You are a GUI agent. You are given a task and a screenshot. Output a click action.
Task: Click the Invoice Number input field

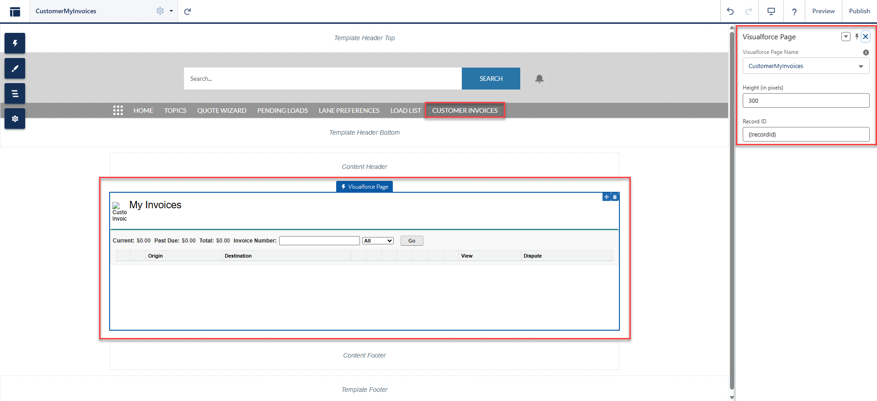click(x=319, y=241)
